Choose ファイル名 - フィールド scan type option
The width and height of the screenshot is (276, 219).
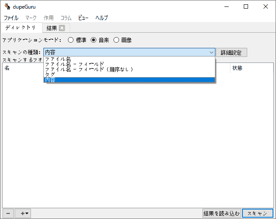click(74, 64)
